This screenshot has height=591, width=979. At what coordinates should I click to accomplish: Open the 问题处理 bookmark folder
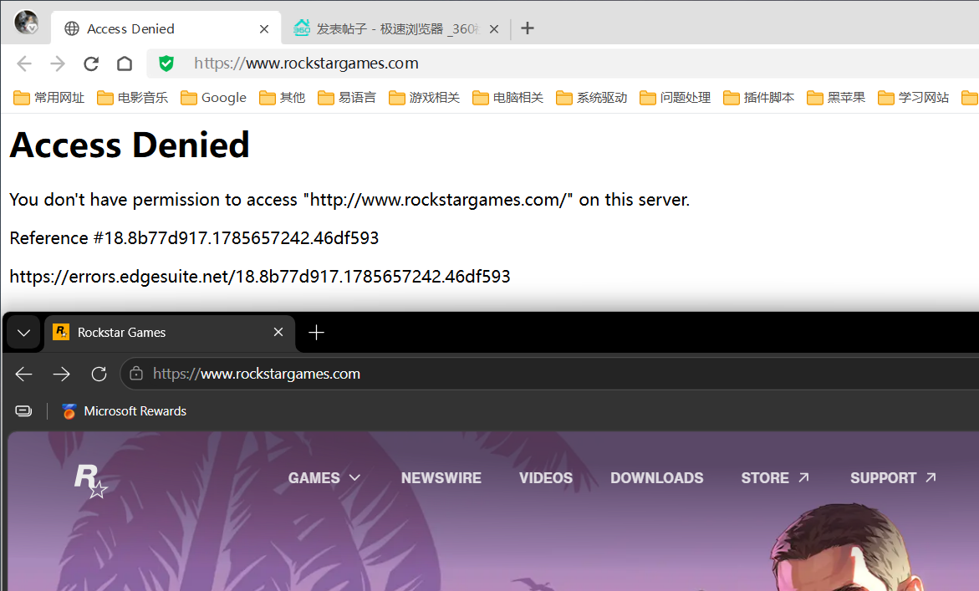point(675,97)
